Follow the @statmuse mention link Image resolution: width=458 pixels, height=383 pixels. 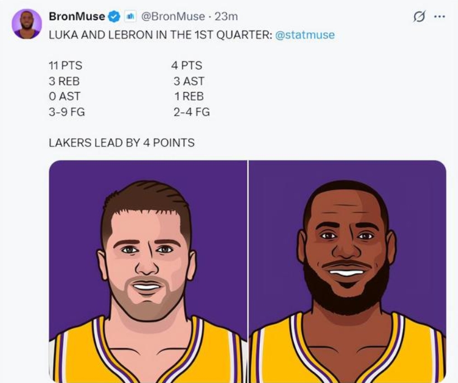point(305,35)
